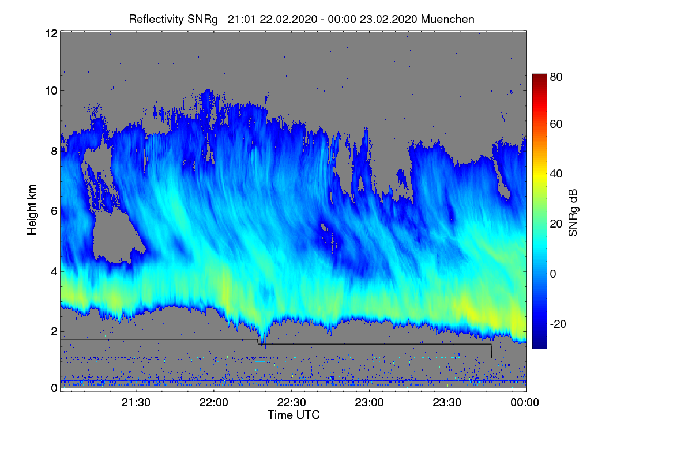The height and width of the screenshot is (461, 692).
Task: Click the height tick label '10'
Action: click(x=51, y=90)
